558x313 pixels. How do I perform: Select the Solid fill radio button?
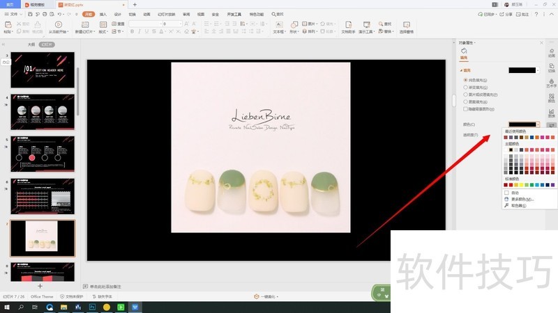pos(465,80)
